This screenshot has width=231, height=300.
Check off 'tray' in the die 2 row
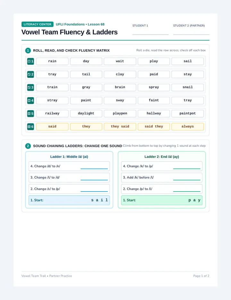click(x=52, y=74)
